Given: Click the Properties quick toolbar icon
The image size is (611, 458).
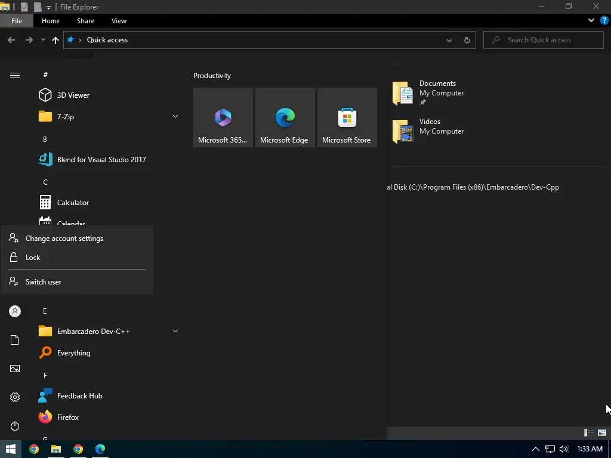Looking at the screenshot, I should (x=24, y=7).
